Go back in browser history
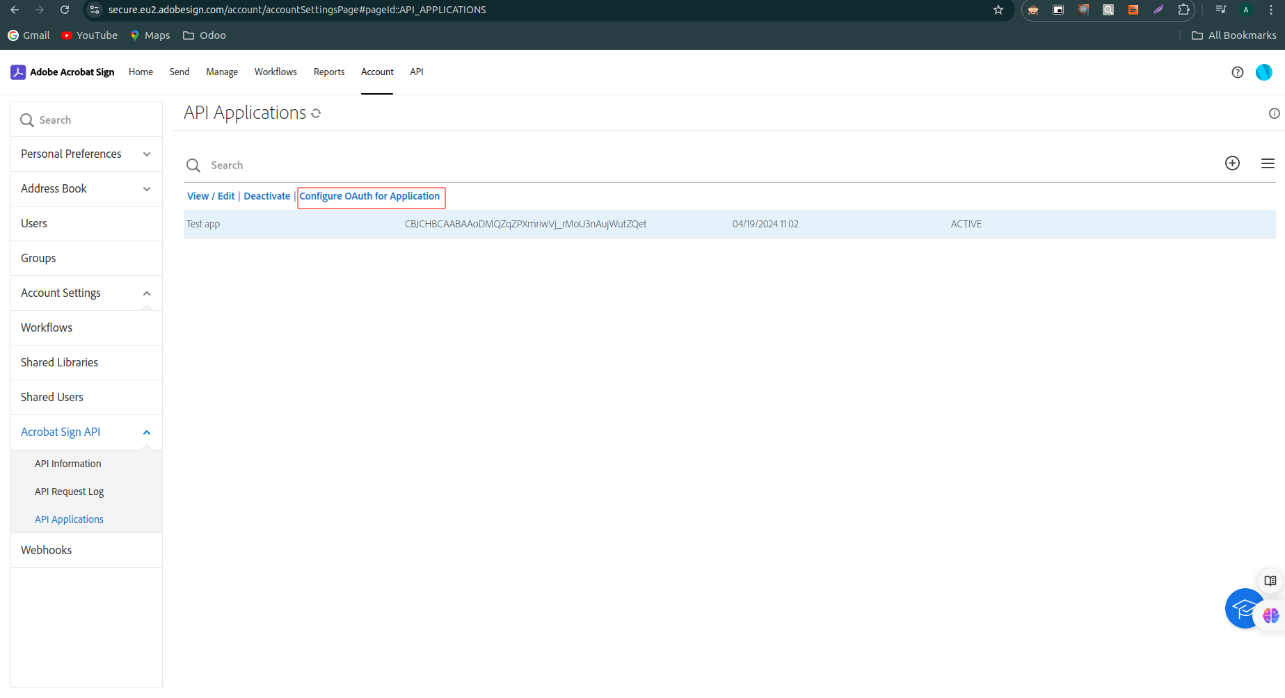The width and height of the screenshot is (1285, 698). point(15,10)
